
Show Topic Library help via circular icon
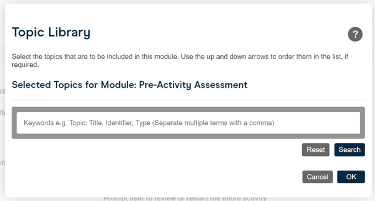[355, 34]
